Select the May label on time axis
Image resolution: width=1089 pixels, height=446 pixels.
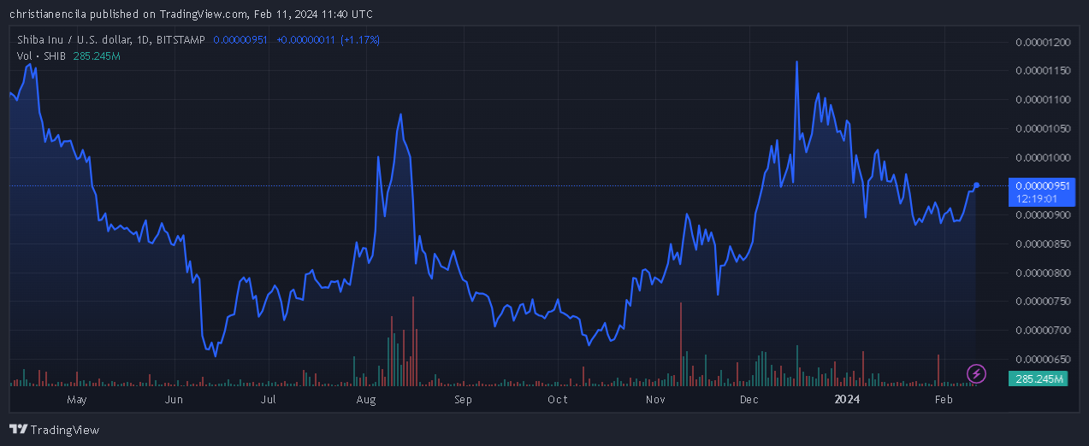77,399
